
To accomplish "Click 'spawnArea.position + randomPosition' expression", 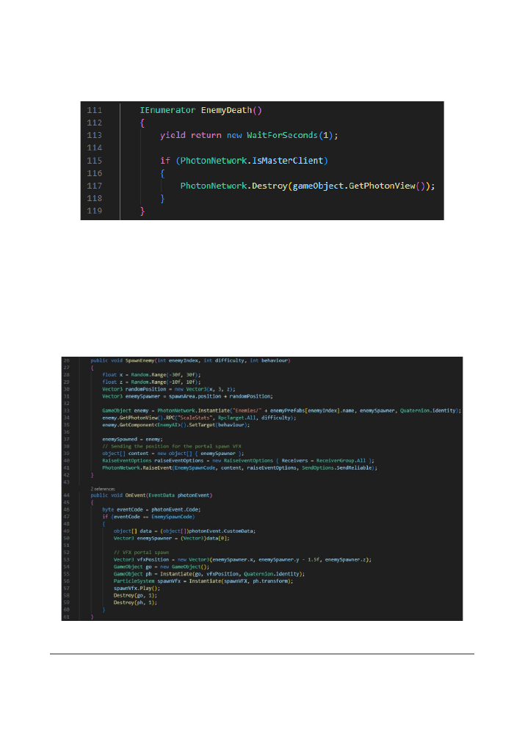I will [x=220, y=396].
